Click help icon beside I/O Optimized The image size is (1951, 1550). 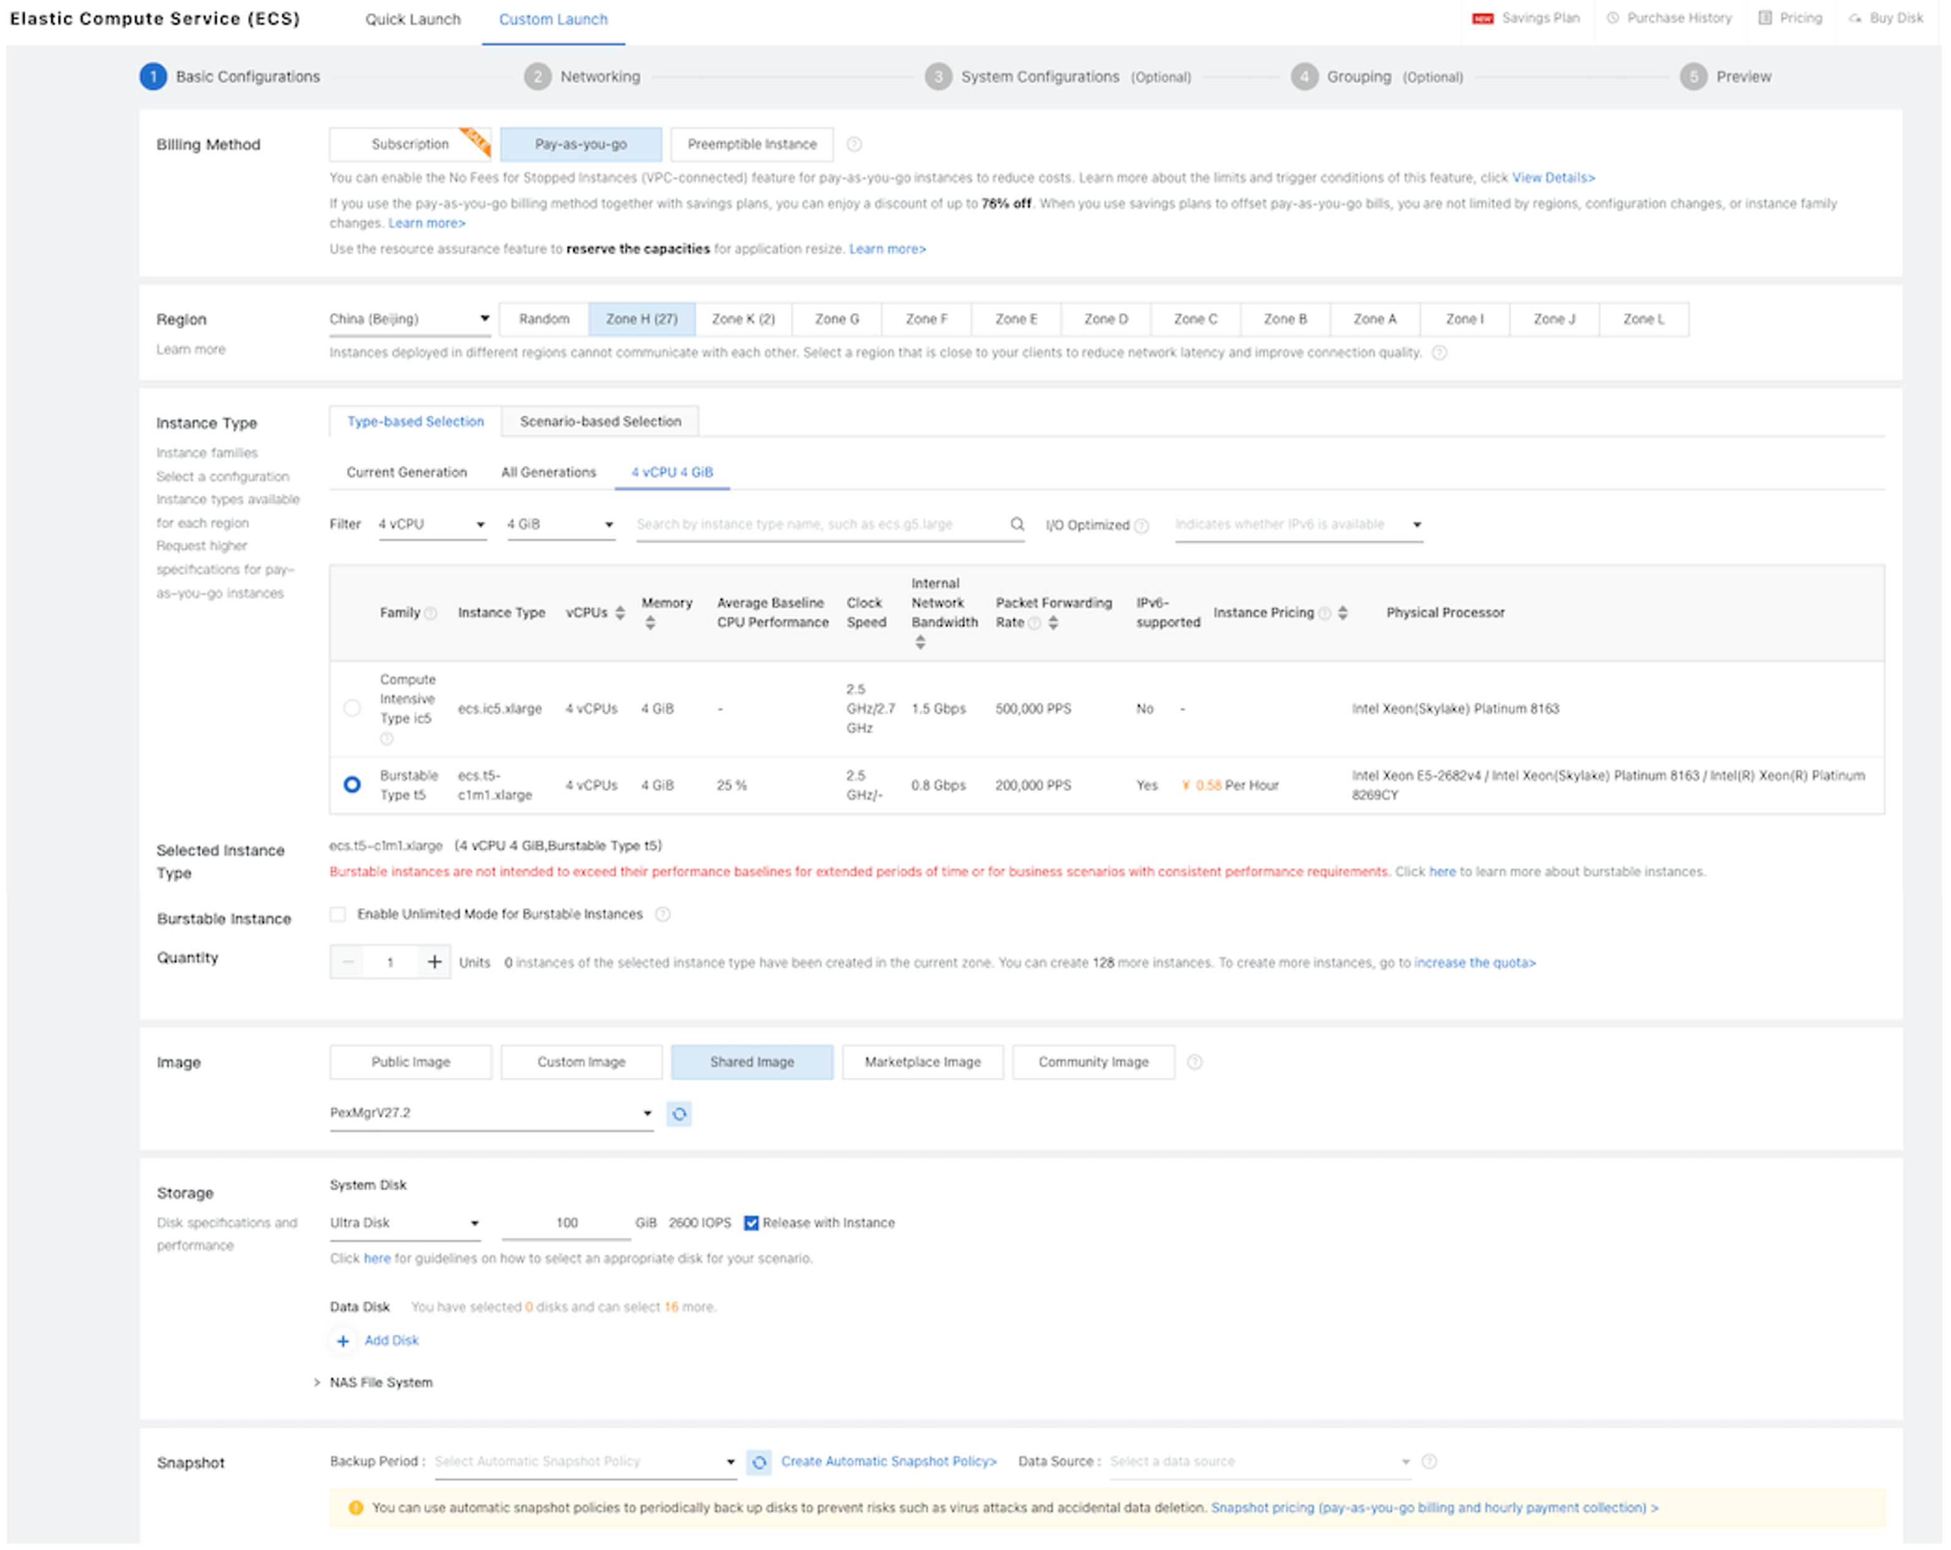tap(1141, 526)
